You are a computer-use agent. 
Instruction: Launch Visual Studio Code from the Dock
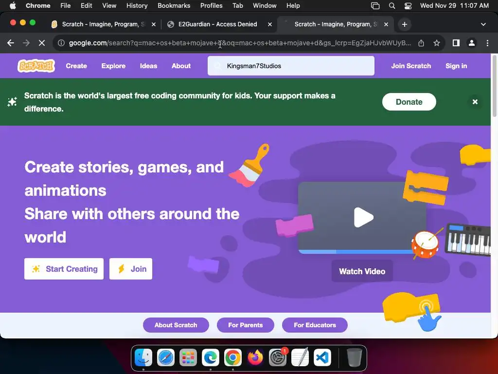pos(322,357)
